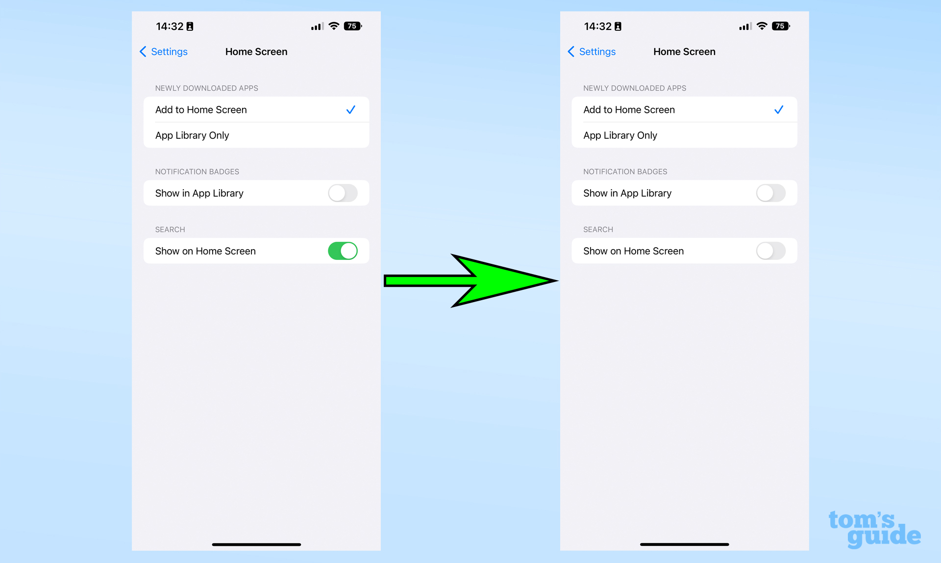The image size is (941, 563).
Task: Tap the Settings breadcrumb label
Action: (170, 51)
